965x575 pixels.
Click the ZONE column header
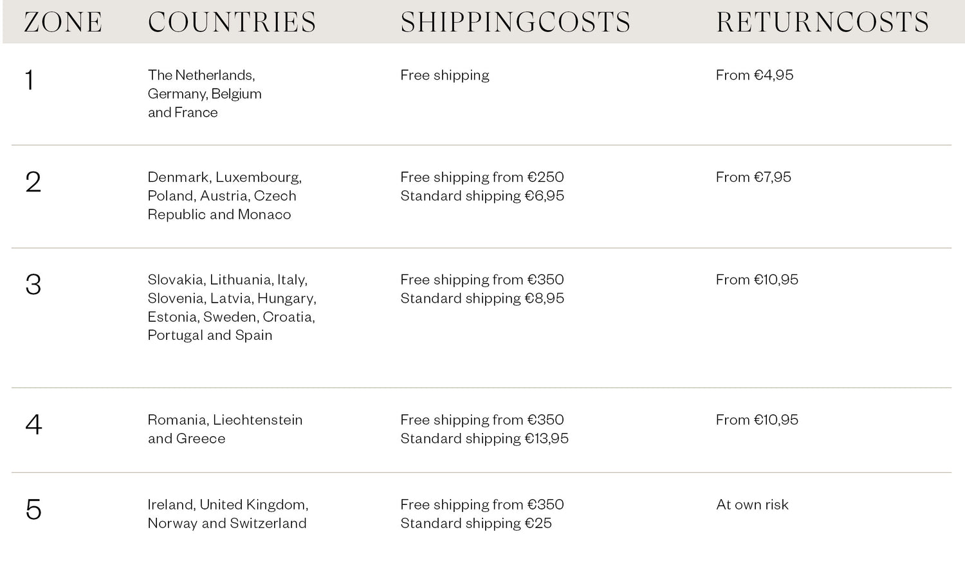63,22
